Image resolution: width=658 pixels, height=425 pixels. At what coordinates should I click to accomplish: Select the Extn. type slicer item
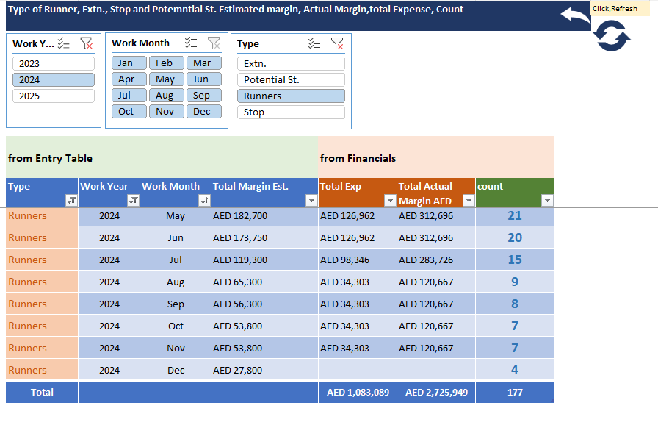[291, 64]
